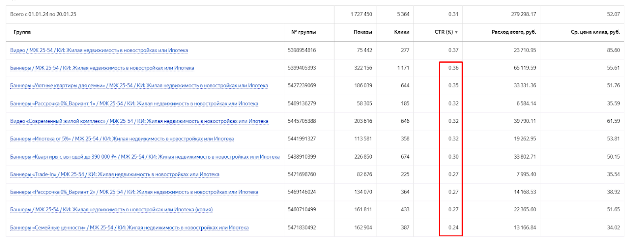Open the "Рассрочка 0%_Вариант 1" banner group

coord(134,103)
